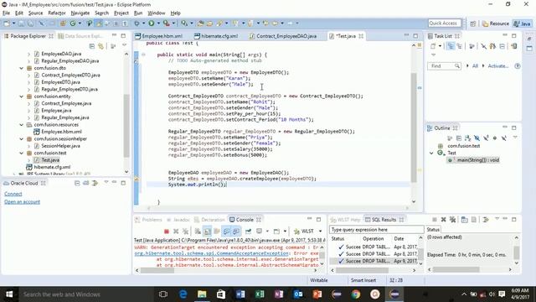Expand the EmployeeDAO.java tree node

click(29, 54)
